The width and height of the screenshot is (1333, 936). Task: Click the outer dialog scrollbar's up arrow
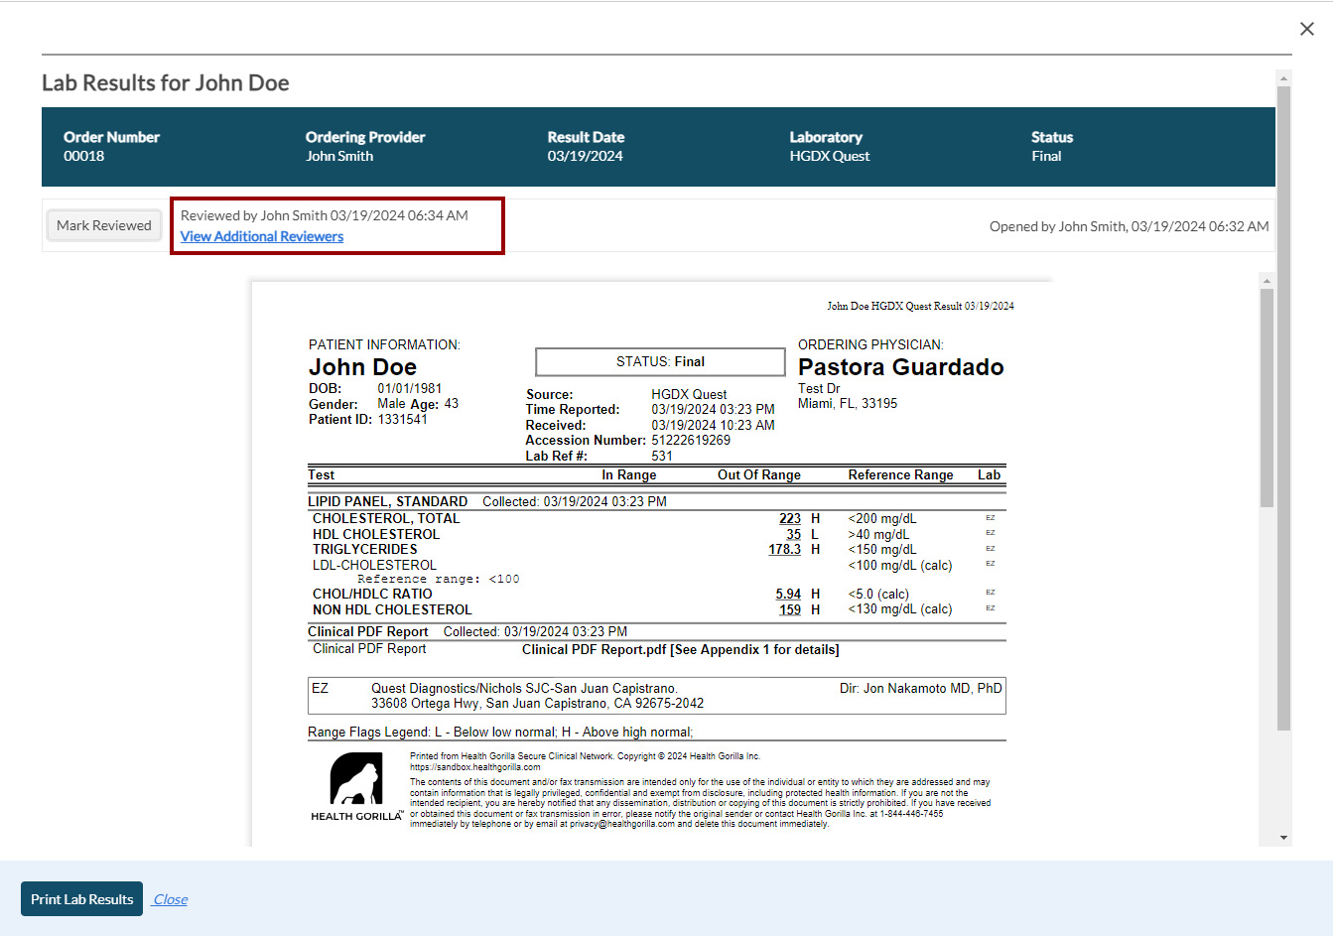click(x=1283, y=78)
